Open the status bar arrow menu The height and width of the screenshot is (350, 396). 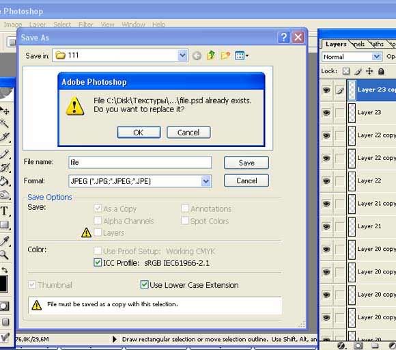point(115,339)
